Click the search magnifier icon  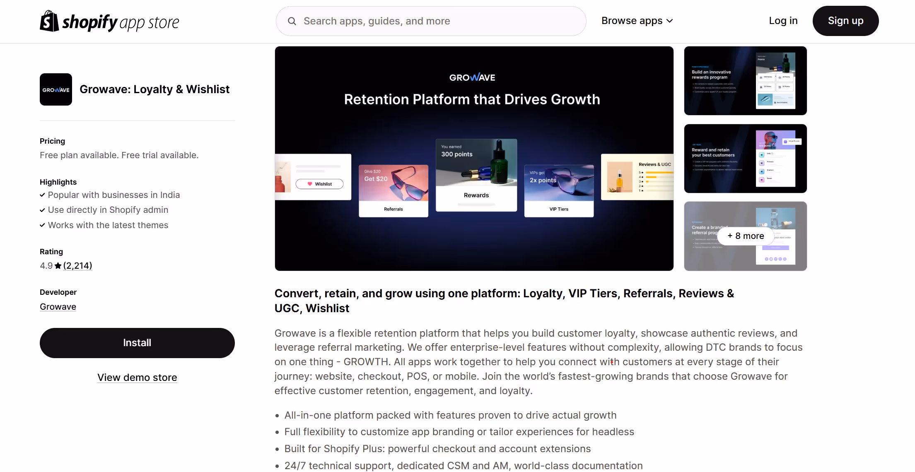(292, 21)
